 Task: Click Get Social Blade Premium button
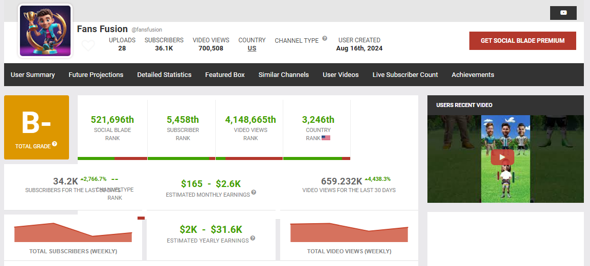pos(523,41)
